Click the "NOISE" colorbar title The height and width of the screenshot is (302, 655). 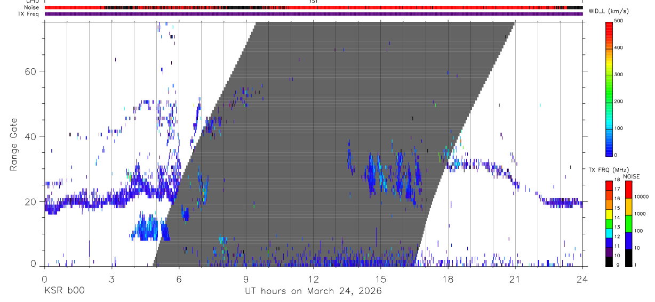click(x=631, y=176)
